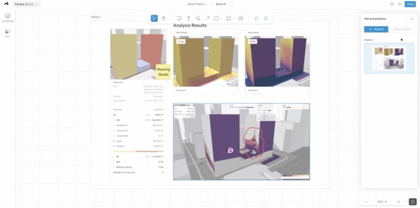Viewport: 420px width, 208px height.
Task: Open the comment tool
Action: (x=256, y=18)
